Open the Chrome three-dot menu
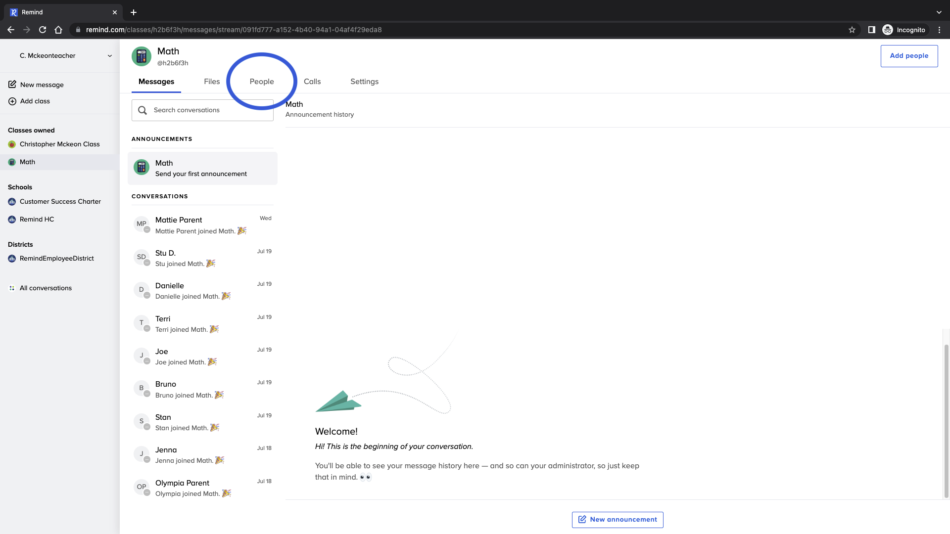 [x=939, y=30]
